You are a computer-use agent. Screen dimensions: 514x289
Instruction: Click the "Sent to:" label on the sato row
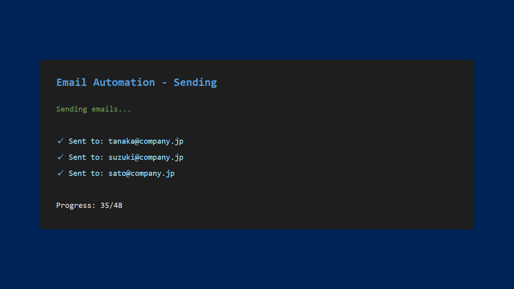pos(86,173)
